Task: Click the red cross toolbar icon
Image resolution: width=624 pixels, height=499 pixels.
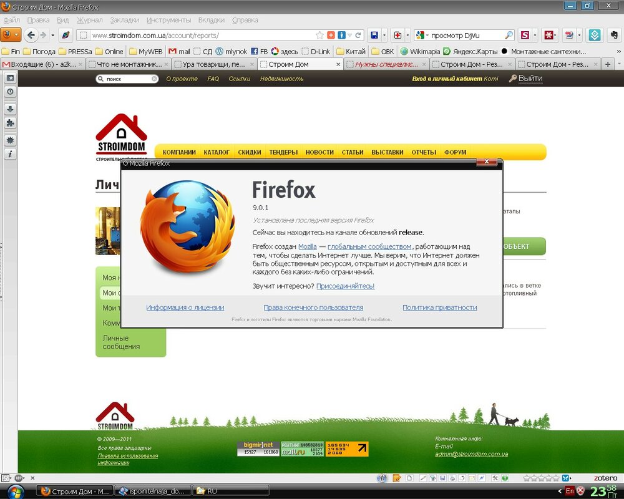Action: pos(397,35)
